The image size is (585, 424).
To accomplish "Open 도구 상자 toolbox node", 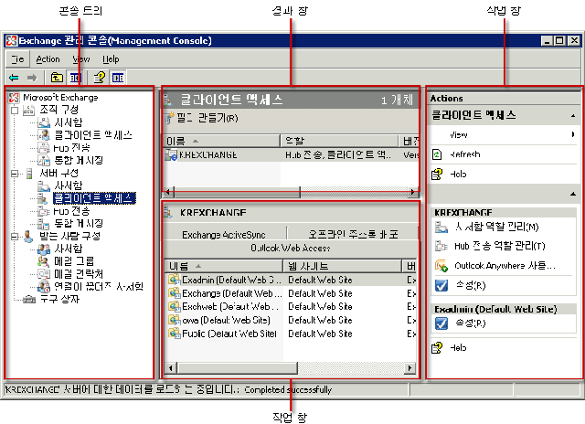I will pyautogui.click(x=59, y=299).
